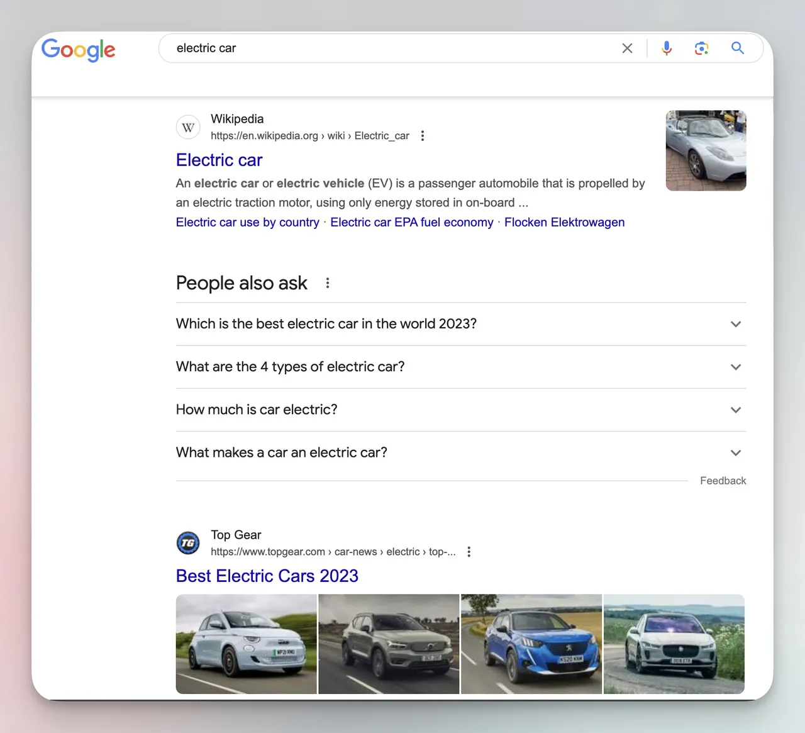Open more options for Top Gear result
Screen dimensions: 805x733
[469, 552]
